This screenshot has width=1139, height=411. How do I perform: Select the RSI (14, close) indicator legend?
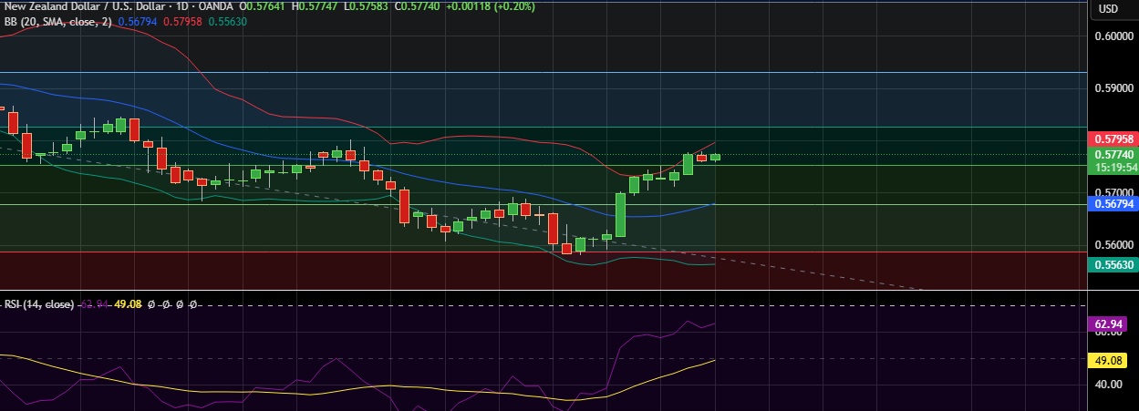39,304
